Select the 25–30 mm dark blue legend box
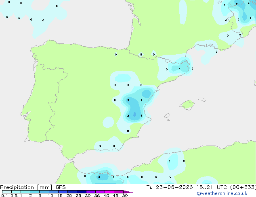Viewport: 256px width, 197px height. coord(82,192)
